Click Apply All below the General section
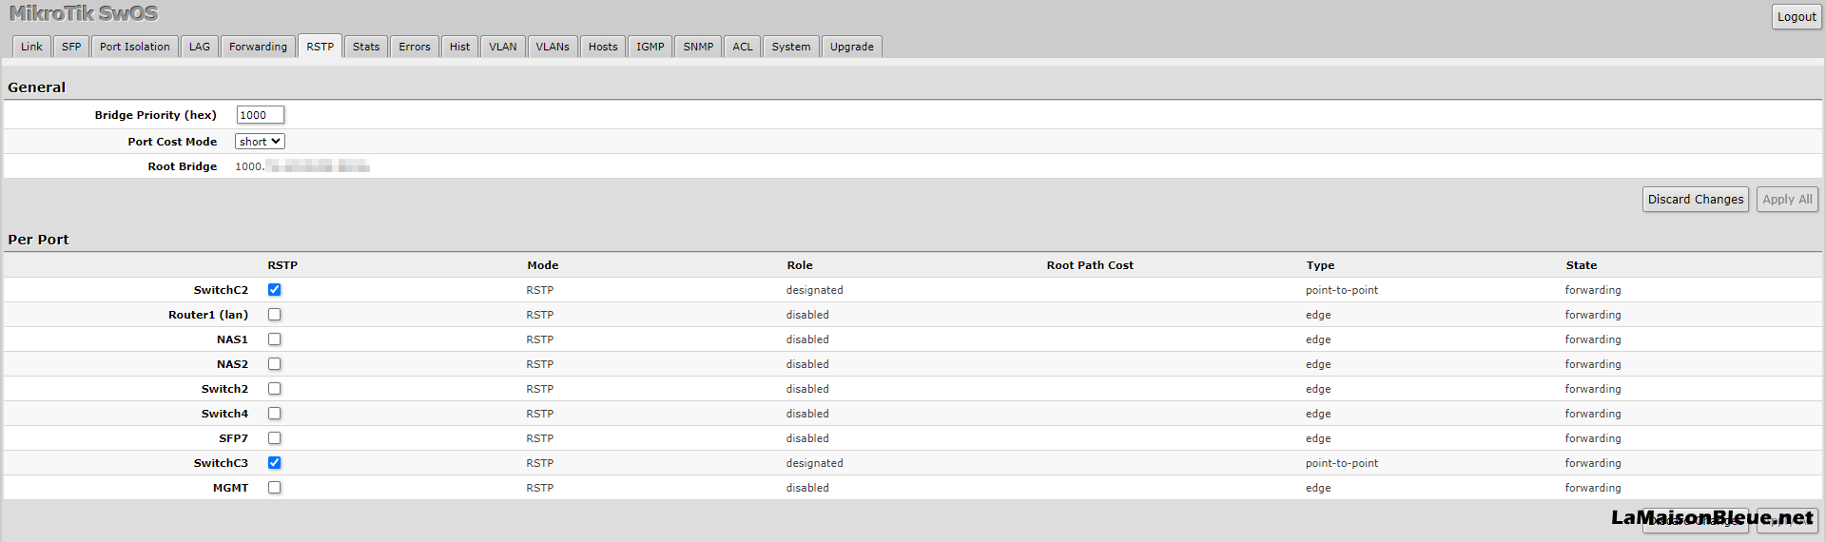This screenshot has height=542, width=1826. click(1787, 200)
